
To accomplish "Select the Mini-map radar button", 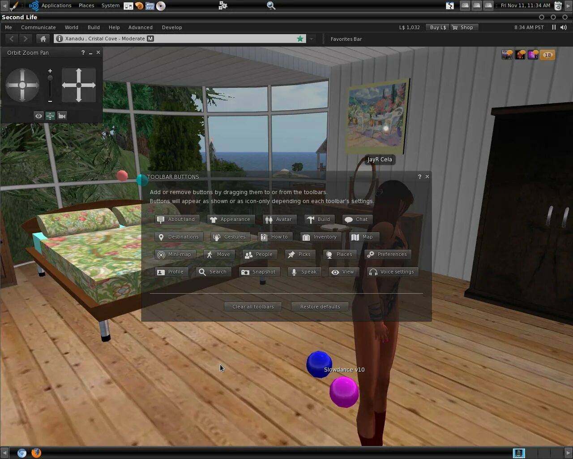I will tap(175, 255).
